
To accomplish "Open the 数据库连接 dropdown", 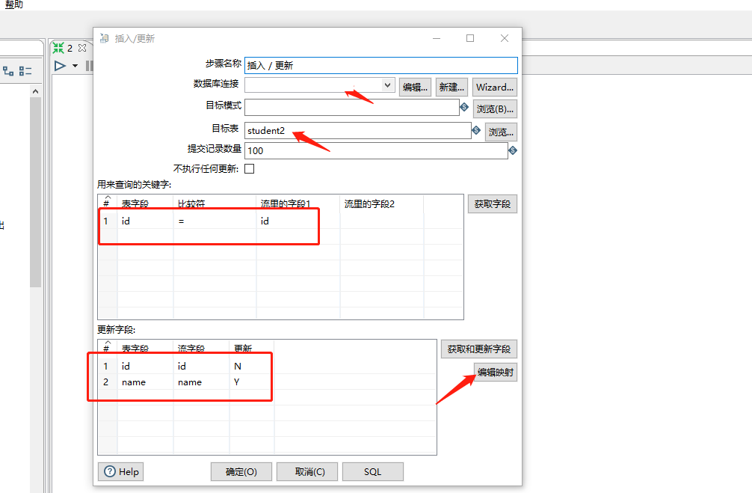I will click(x=387, y=85).
